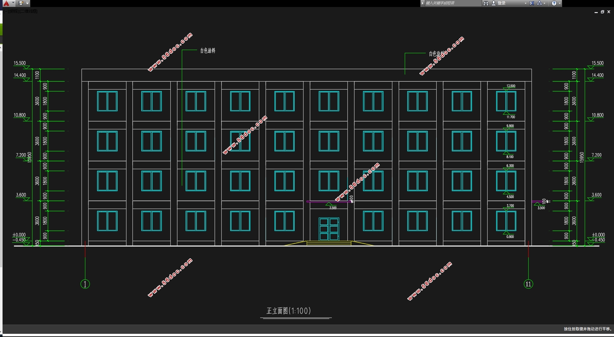The image size is (614, 337).
Task: Click the Autodesk 360 triangle icon
Action: [x=539, y=3]
